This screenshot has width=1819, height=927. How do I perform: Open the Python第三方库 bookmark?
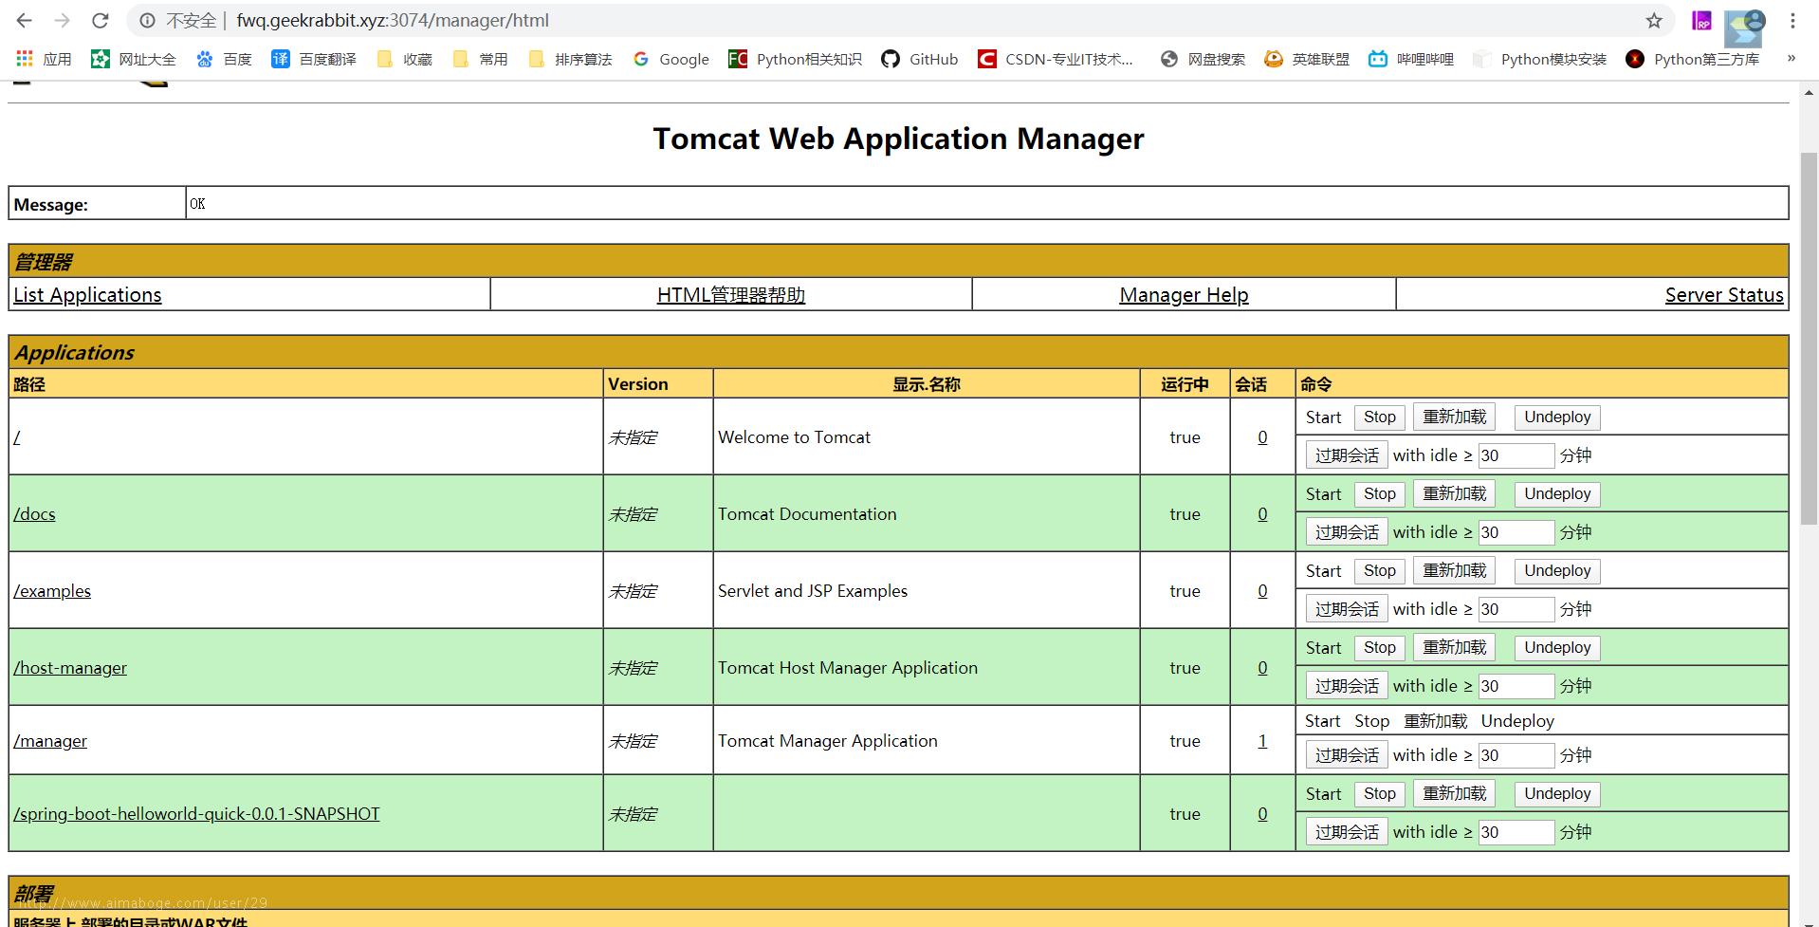point(1693,59)
